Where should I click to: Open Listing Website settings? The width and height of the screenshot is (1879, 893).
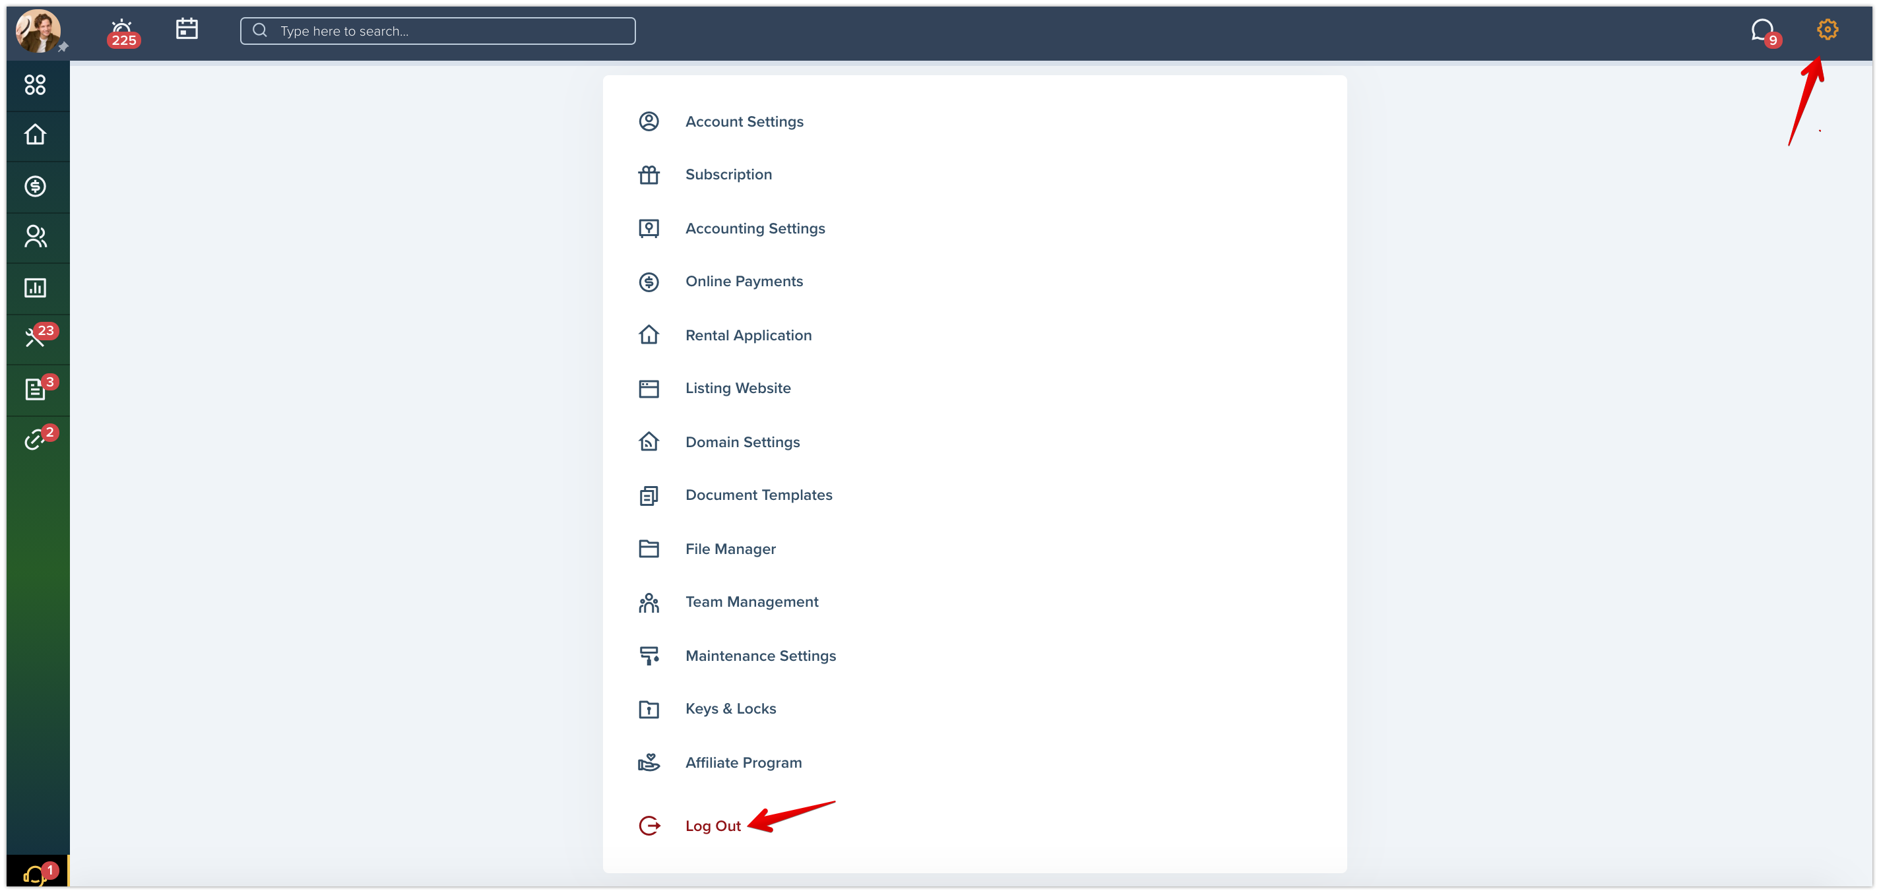tap(738, 388)
